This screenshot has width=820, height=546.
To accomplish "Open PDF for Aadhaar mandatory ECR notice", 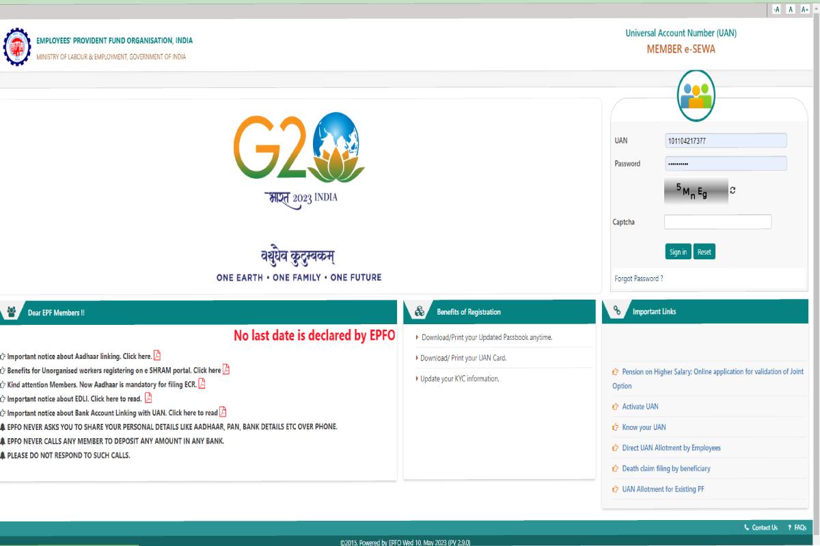I will (202, 384).
